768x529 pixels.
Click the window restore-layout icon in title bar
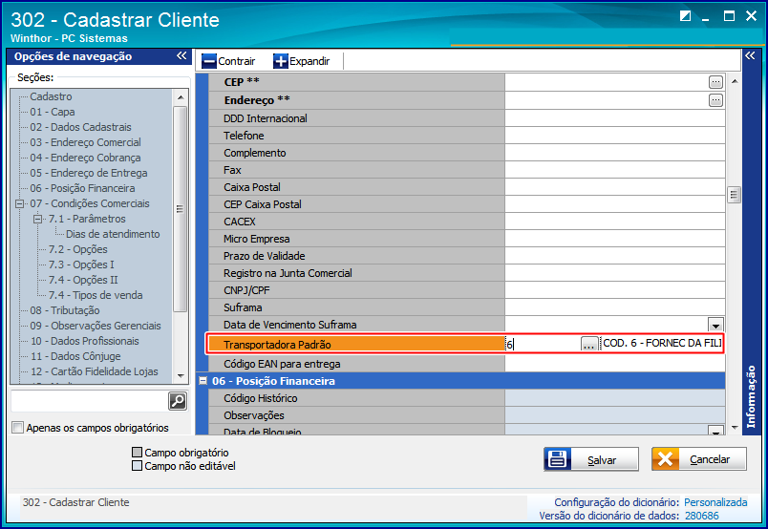click(685, 15)
